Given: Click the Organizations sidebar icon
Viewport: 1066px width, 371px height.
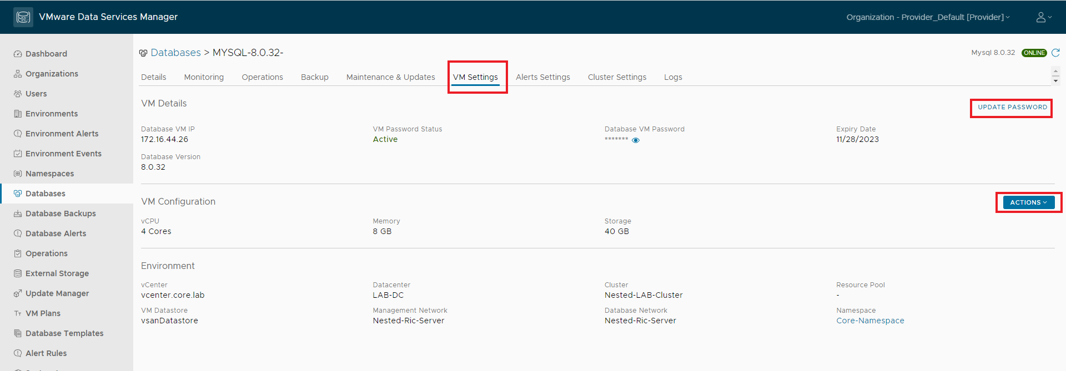Looking at the screenshot, I should pyautogui.click(x=18, y=74).
